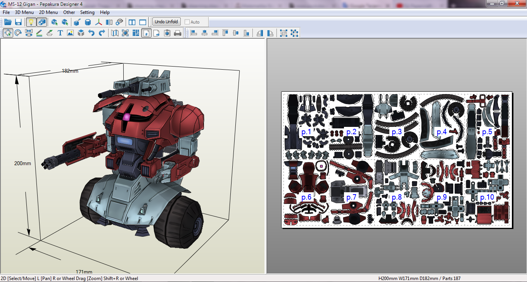Click the Undo Unfold button
This screenshot has width=527, height=282.
(x=166, y=22)
